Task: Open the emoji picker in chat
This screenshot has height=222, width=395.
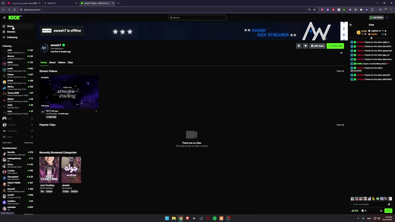Action: pos(389,204)
